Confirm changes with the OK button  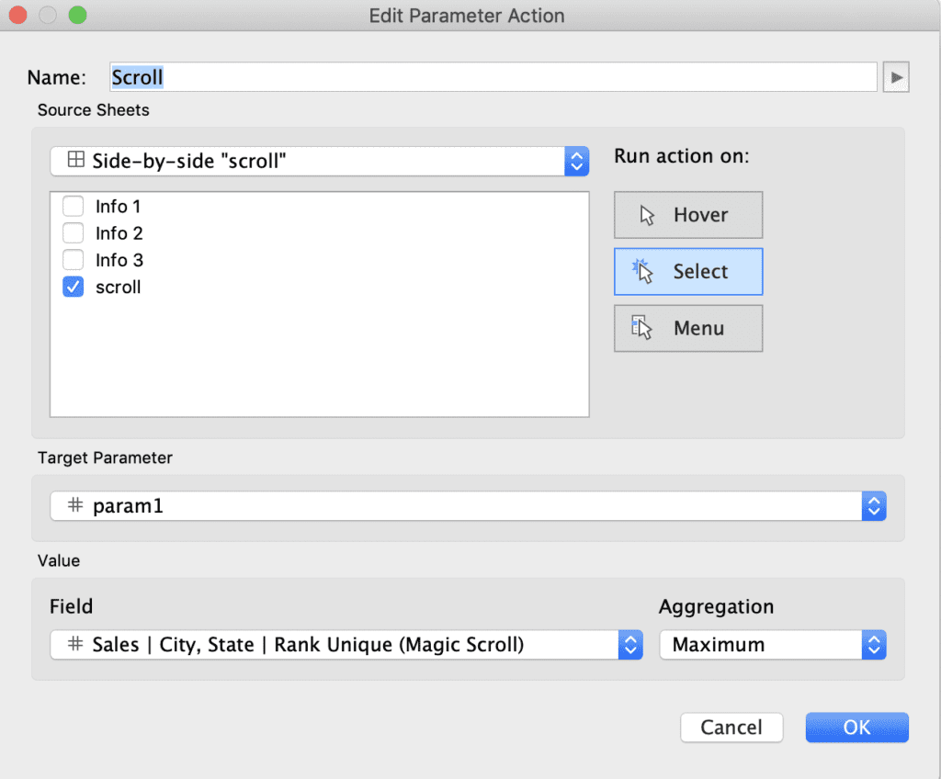tap(856, 727)
